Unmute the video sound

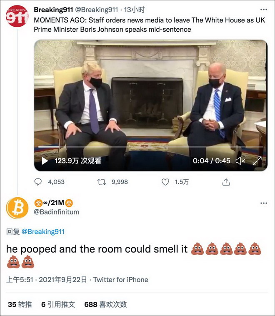click(240, 161)
